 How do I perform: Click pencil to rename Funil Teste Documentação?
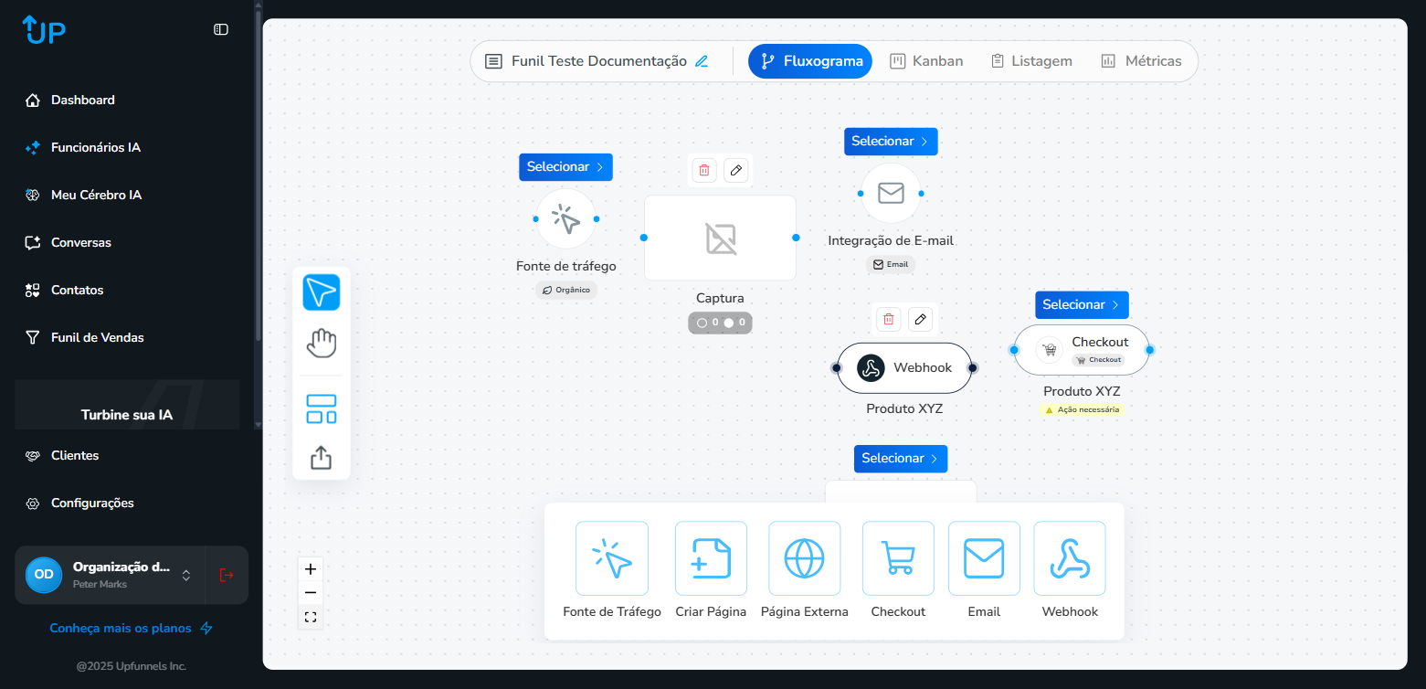pyautogui.click(x=702, y=61)
